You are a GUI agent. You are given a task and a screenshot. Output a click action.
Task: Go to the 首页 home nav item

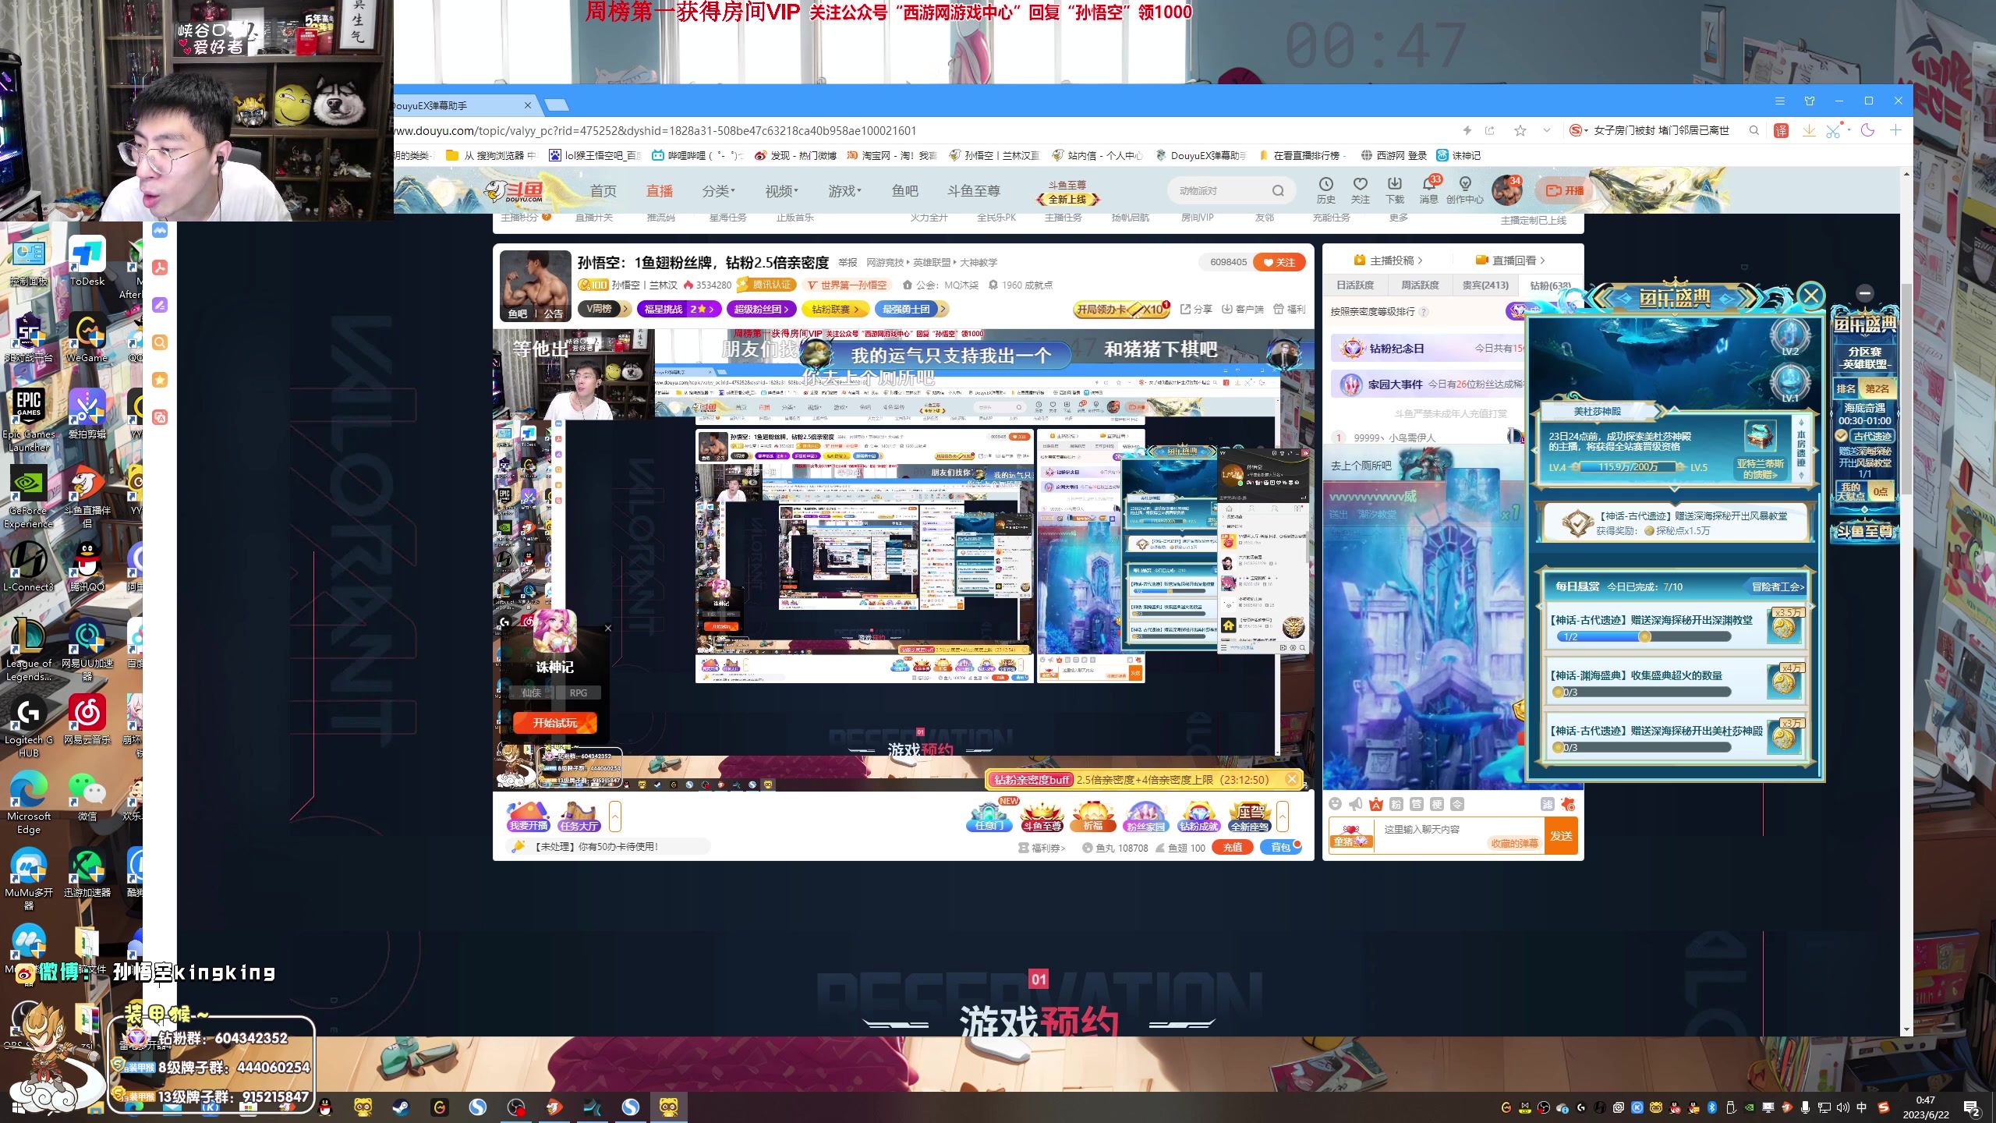tap(603, 191)
